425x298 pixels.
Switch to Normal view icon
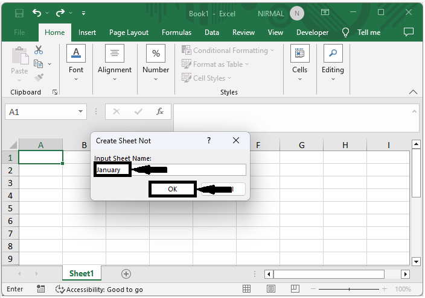246,289
